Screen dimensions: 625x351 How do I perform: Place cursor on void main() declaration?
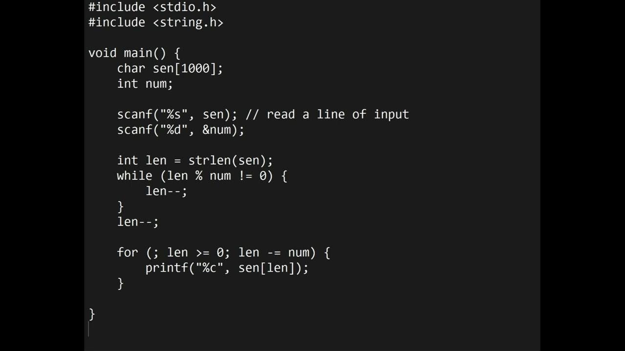pyautogui.click(x=134, y=53)
